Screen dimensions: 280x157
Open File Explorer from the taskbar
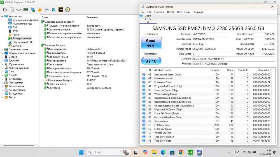click(x=154, y=152)
